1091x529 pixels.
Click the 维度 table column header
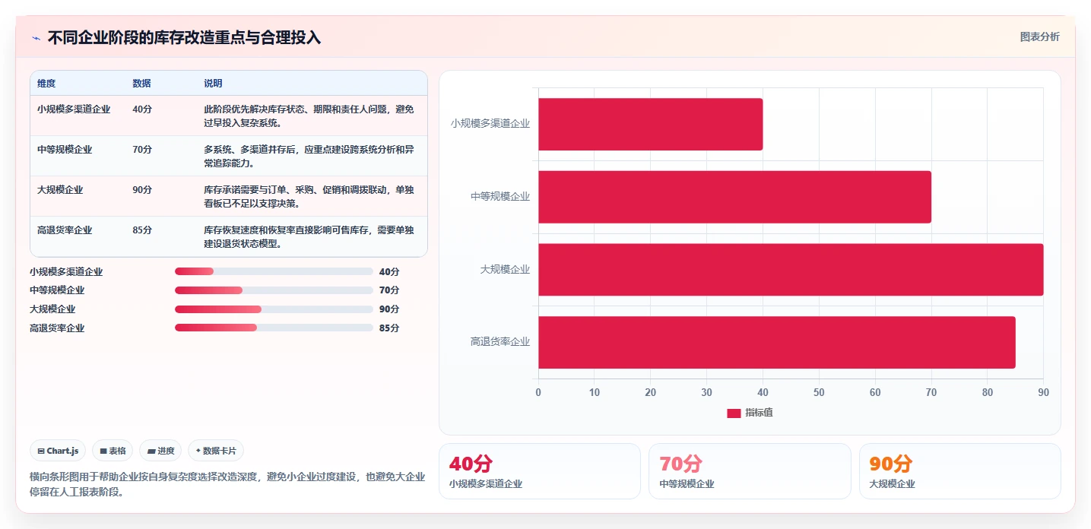(46, 84)
